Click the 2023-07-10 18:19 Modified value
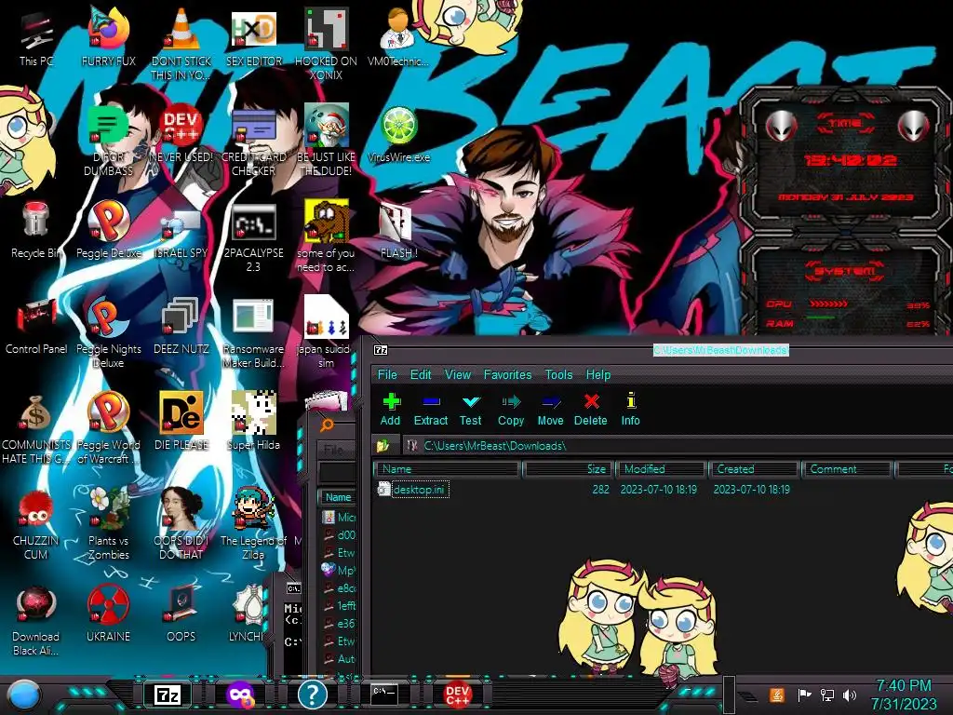The width and height of the screenshot is (953, 715). [659, 490]
